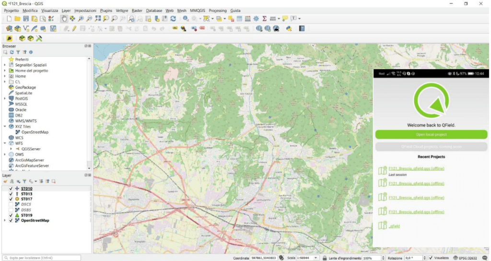Expand the PostGIS node
The image size is (491, 261).
(5, 99)
